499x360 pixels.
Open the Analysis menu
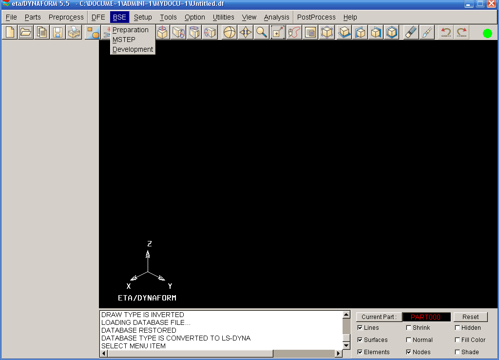(277, 17)
